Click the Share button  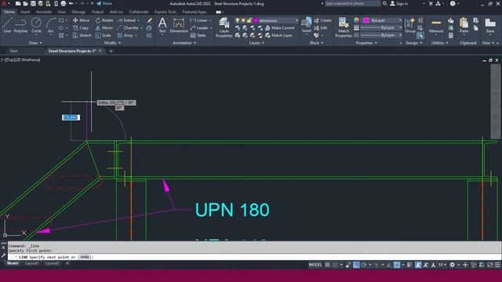(x=104, y=3)
